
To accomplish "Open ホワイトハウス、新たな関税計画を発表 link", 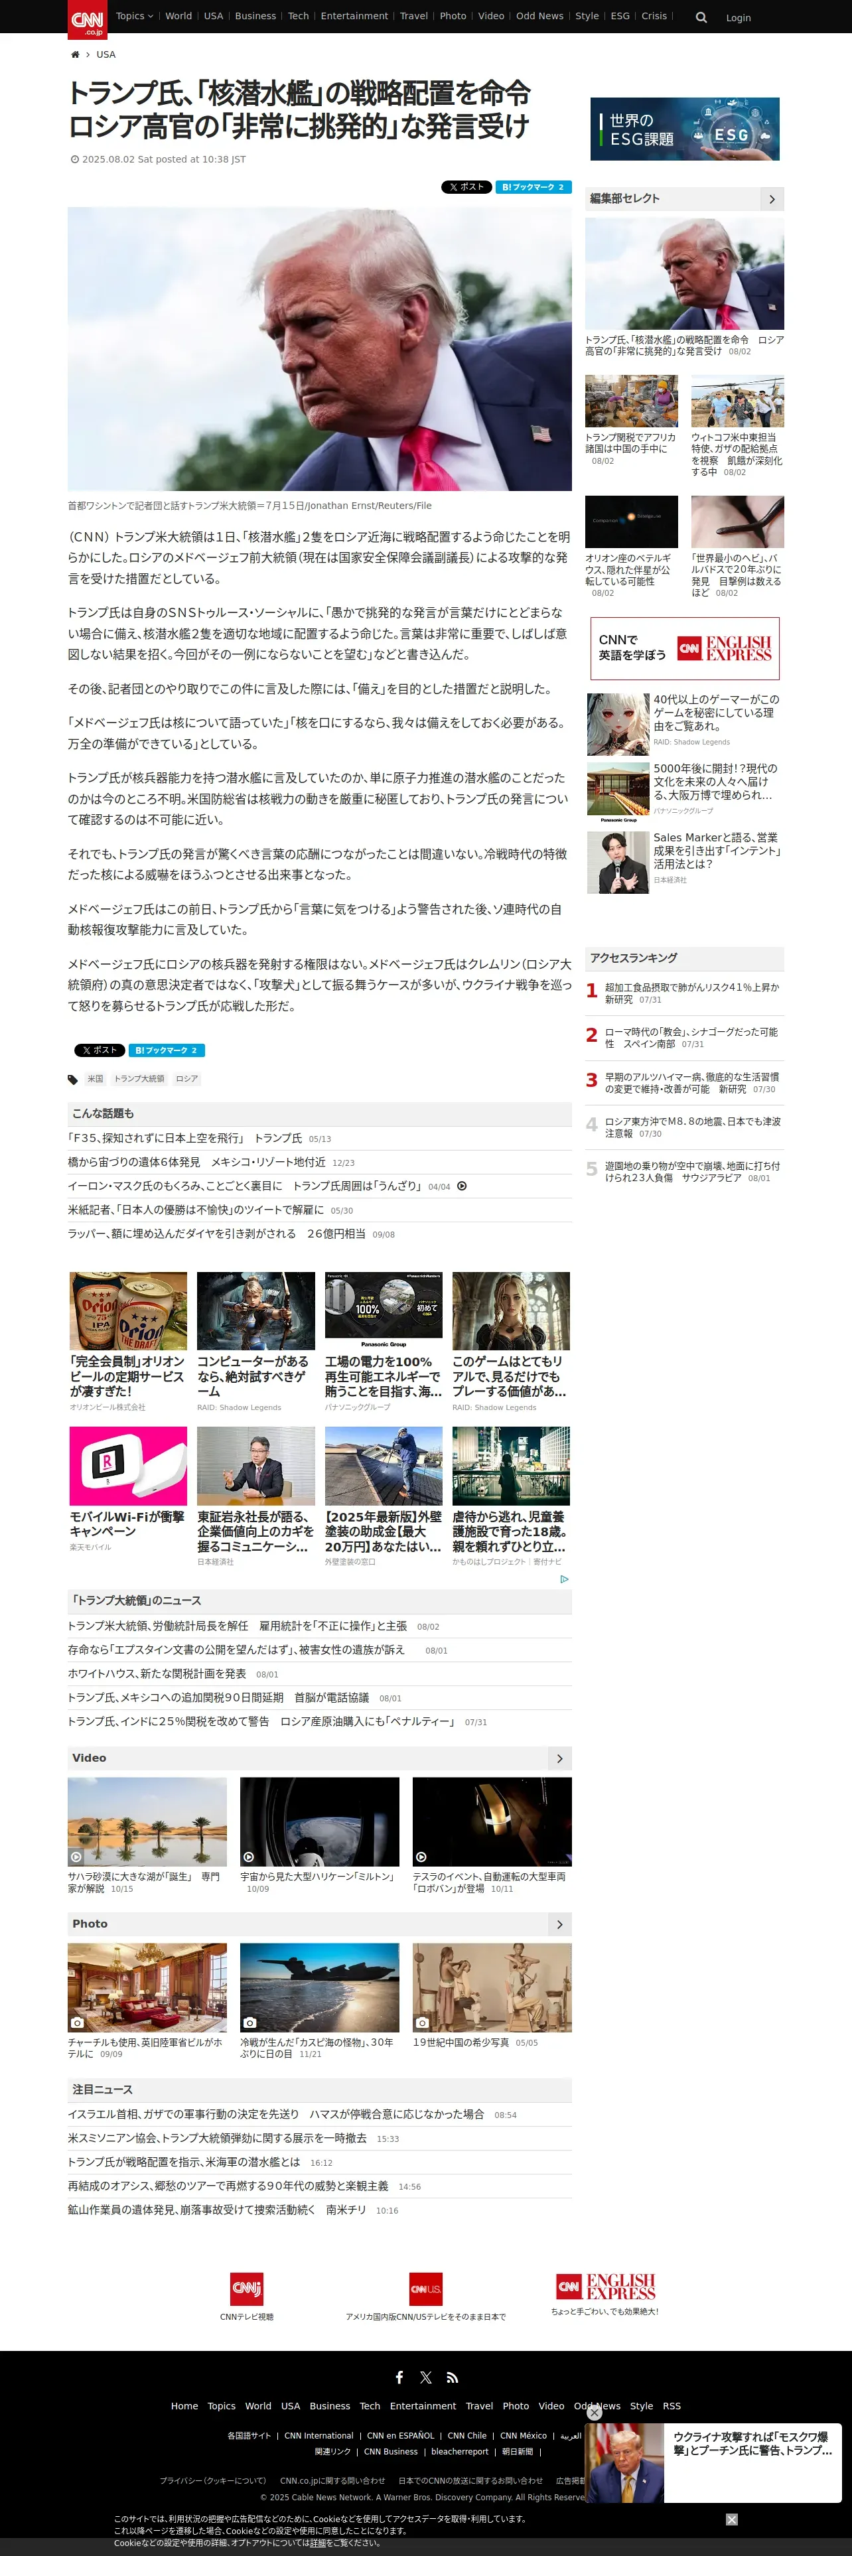I will tap(157, 1674).
